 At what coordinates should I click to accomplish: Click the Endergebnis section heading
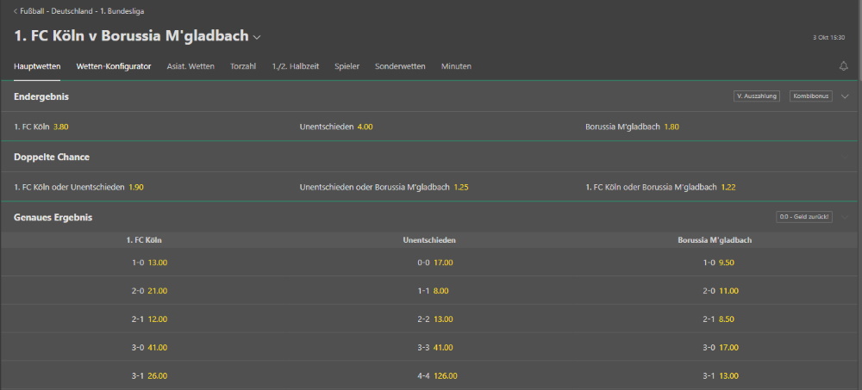tap(41, 96)
